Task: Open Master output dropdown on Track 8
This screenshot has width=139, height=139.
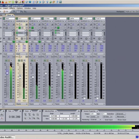Action: 99,104
